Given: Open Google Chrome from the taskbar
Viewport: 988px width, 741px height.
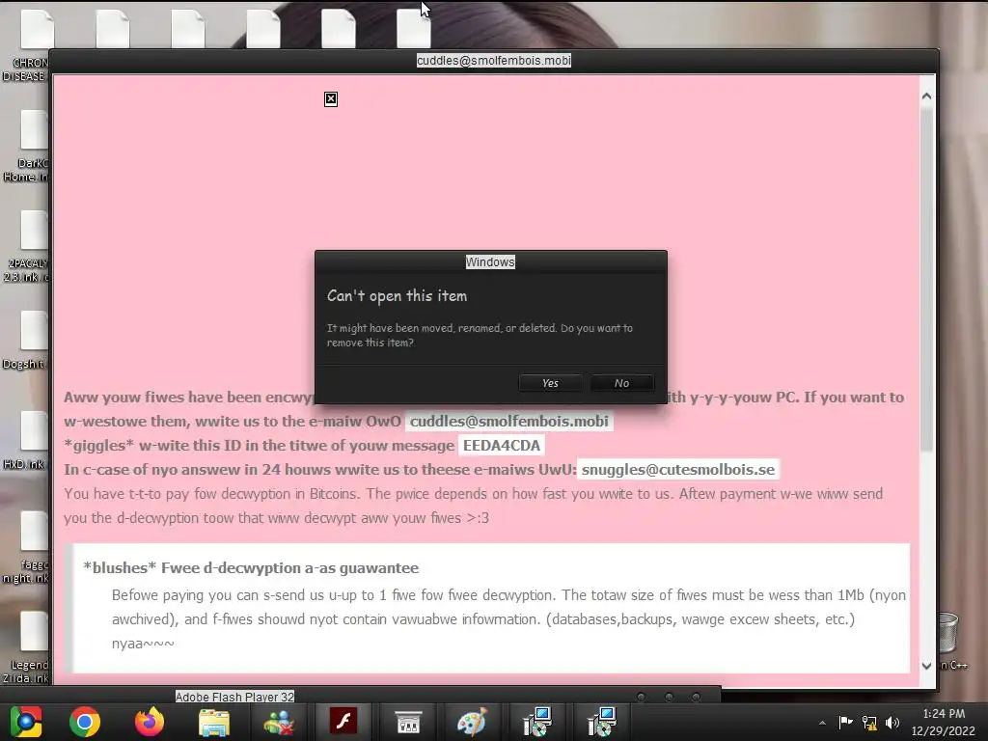Looking at the screenshot, I should (x=85, y=722).
